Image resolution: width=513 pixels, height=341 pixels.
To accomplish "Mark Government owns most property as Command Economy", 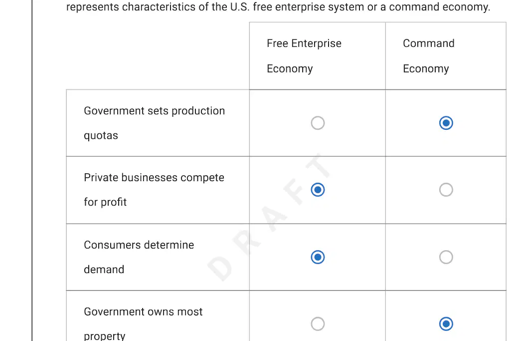I will click(446, 324).
